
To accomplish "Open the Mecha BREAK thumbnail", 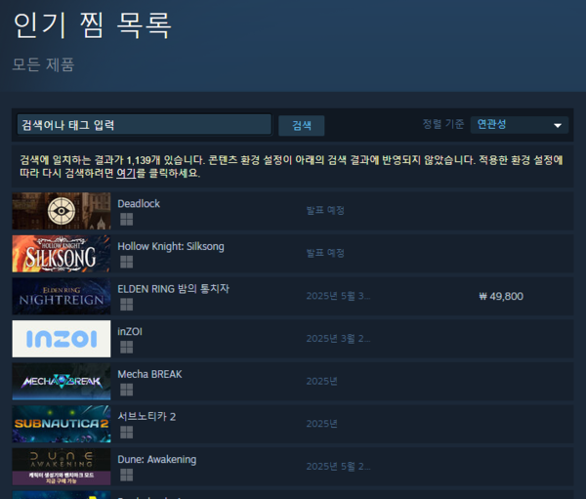I will tap(62, 381).
